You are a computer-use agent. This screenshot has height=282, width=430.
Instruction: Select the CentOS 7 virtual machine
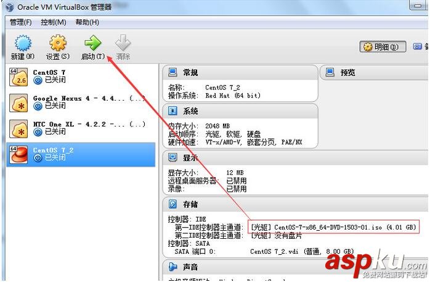point(81,77)
